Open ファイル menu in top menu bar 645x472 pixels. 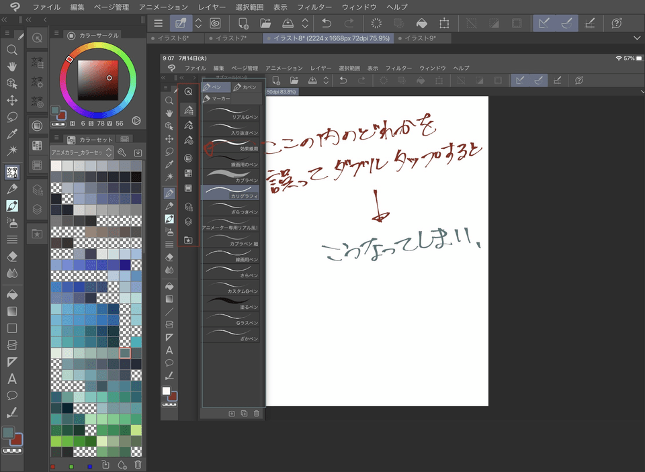pyautogui.click(x=46, y=7)
